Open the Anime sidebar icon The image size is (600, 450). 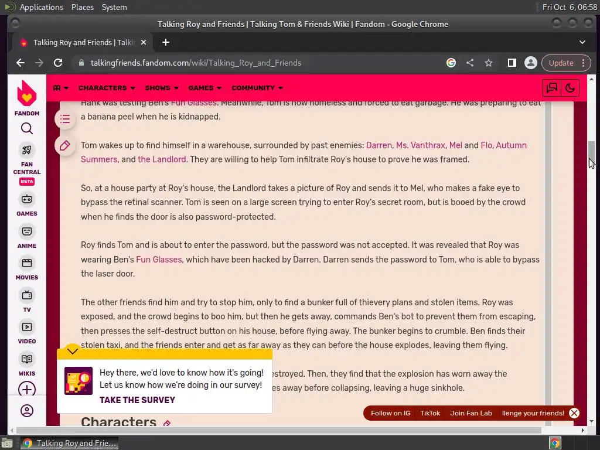(27, 231)
